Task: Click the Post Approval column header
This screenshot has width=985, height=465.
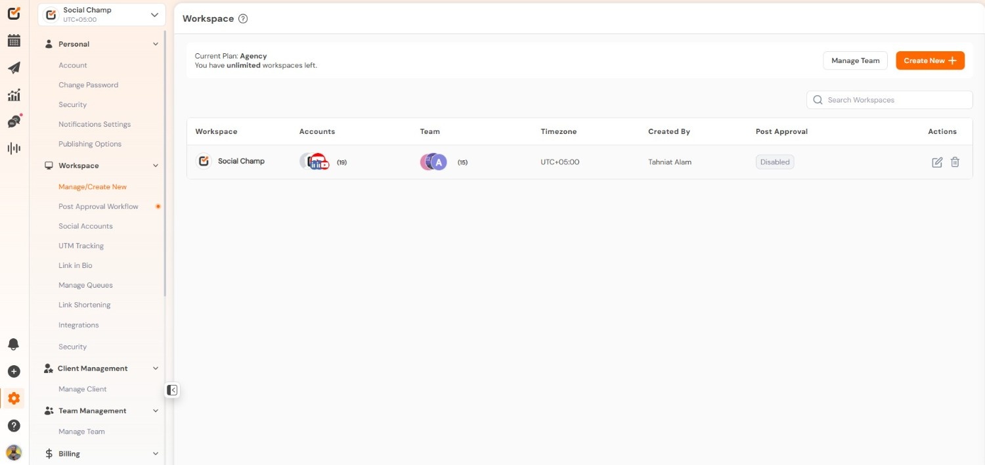Action: coord(781,131)
